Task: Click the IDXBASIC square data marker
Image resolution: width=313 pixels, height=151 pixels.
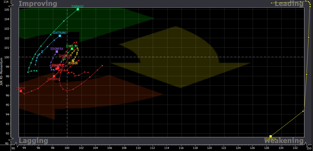Action: (x=78, y=9)
